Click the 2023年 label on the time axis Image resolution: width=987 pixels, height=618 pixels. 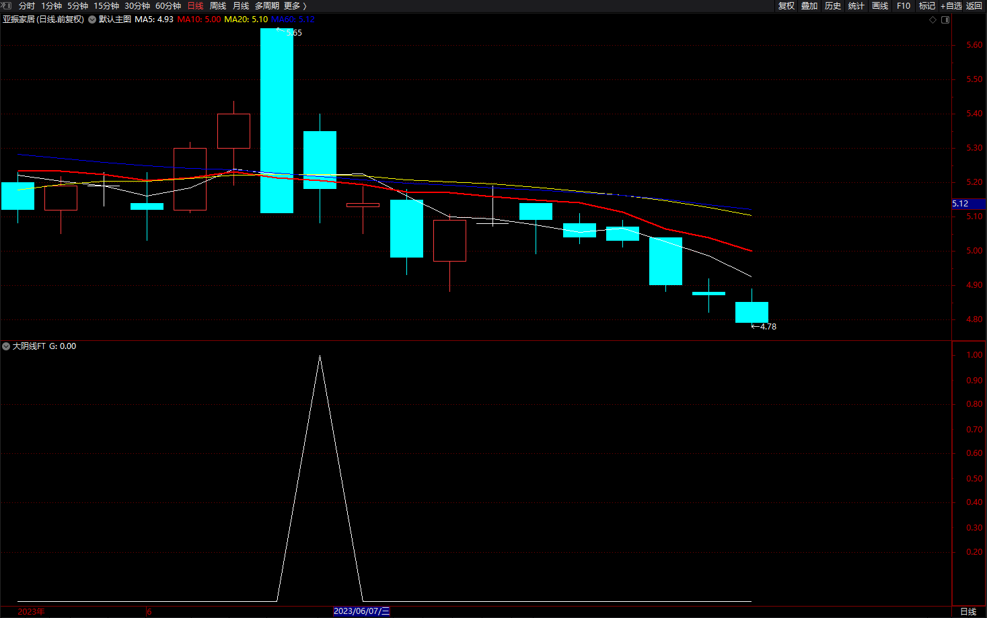[x=31, y=612]
